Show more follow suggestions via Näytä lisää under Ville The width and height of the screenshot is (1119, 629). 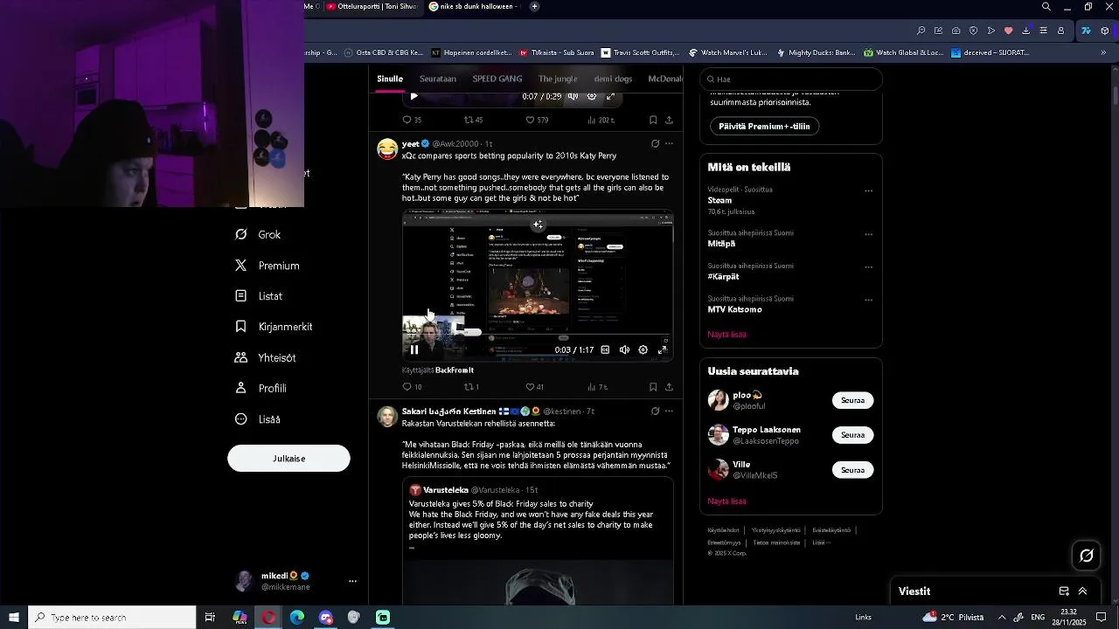pyautogui.click(x=726, y=501)
